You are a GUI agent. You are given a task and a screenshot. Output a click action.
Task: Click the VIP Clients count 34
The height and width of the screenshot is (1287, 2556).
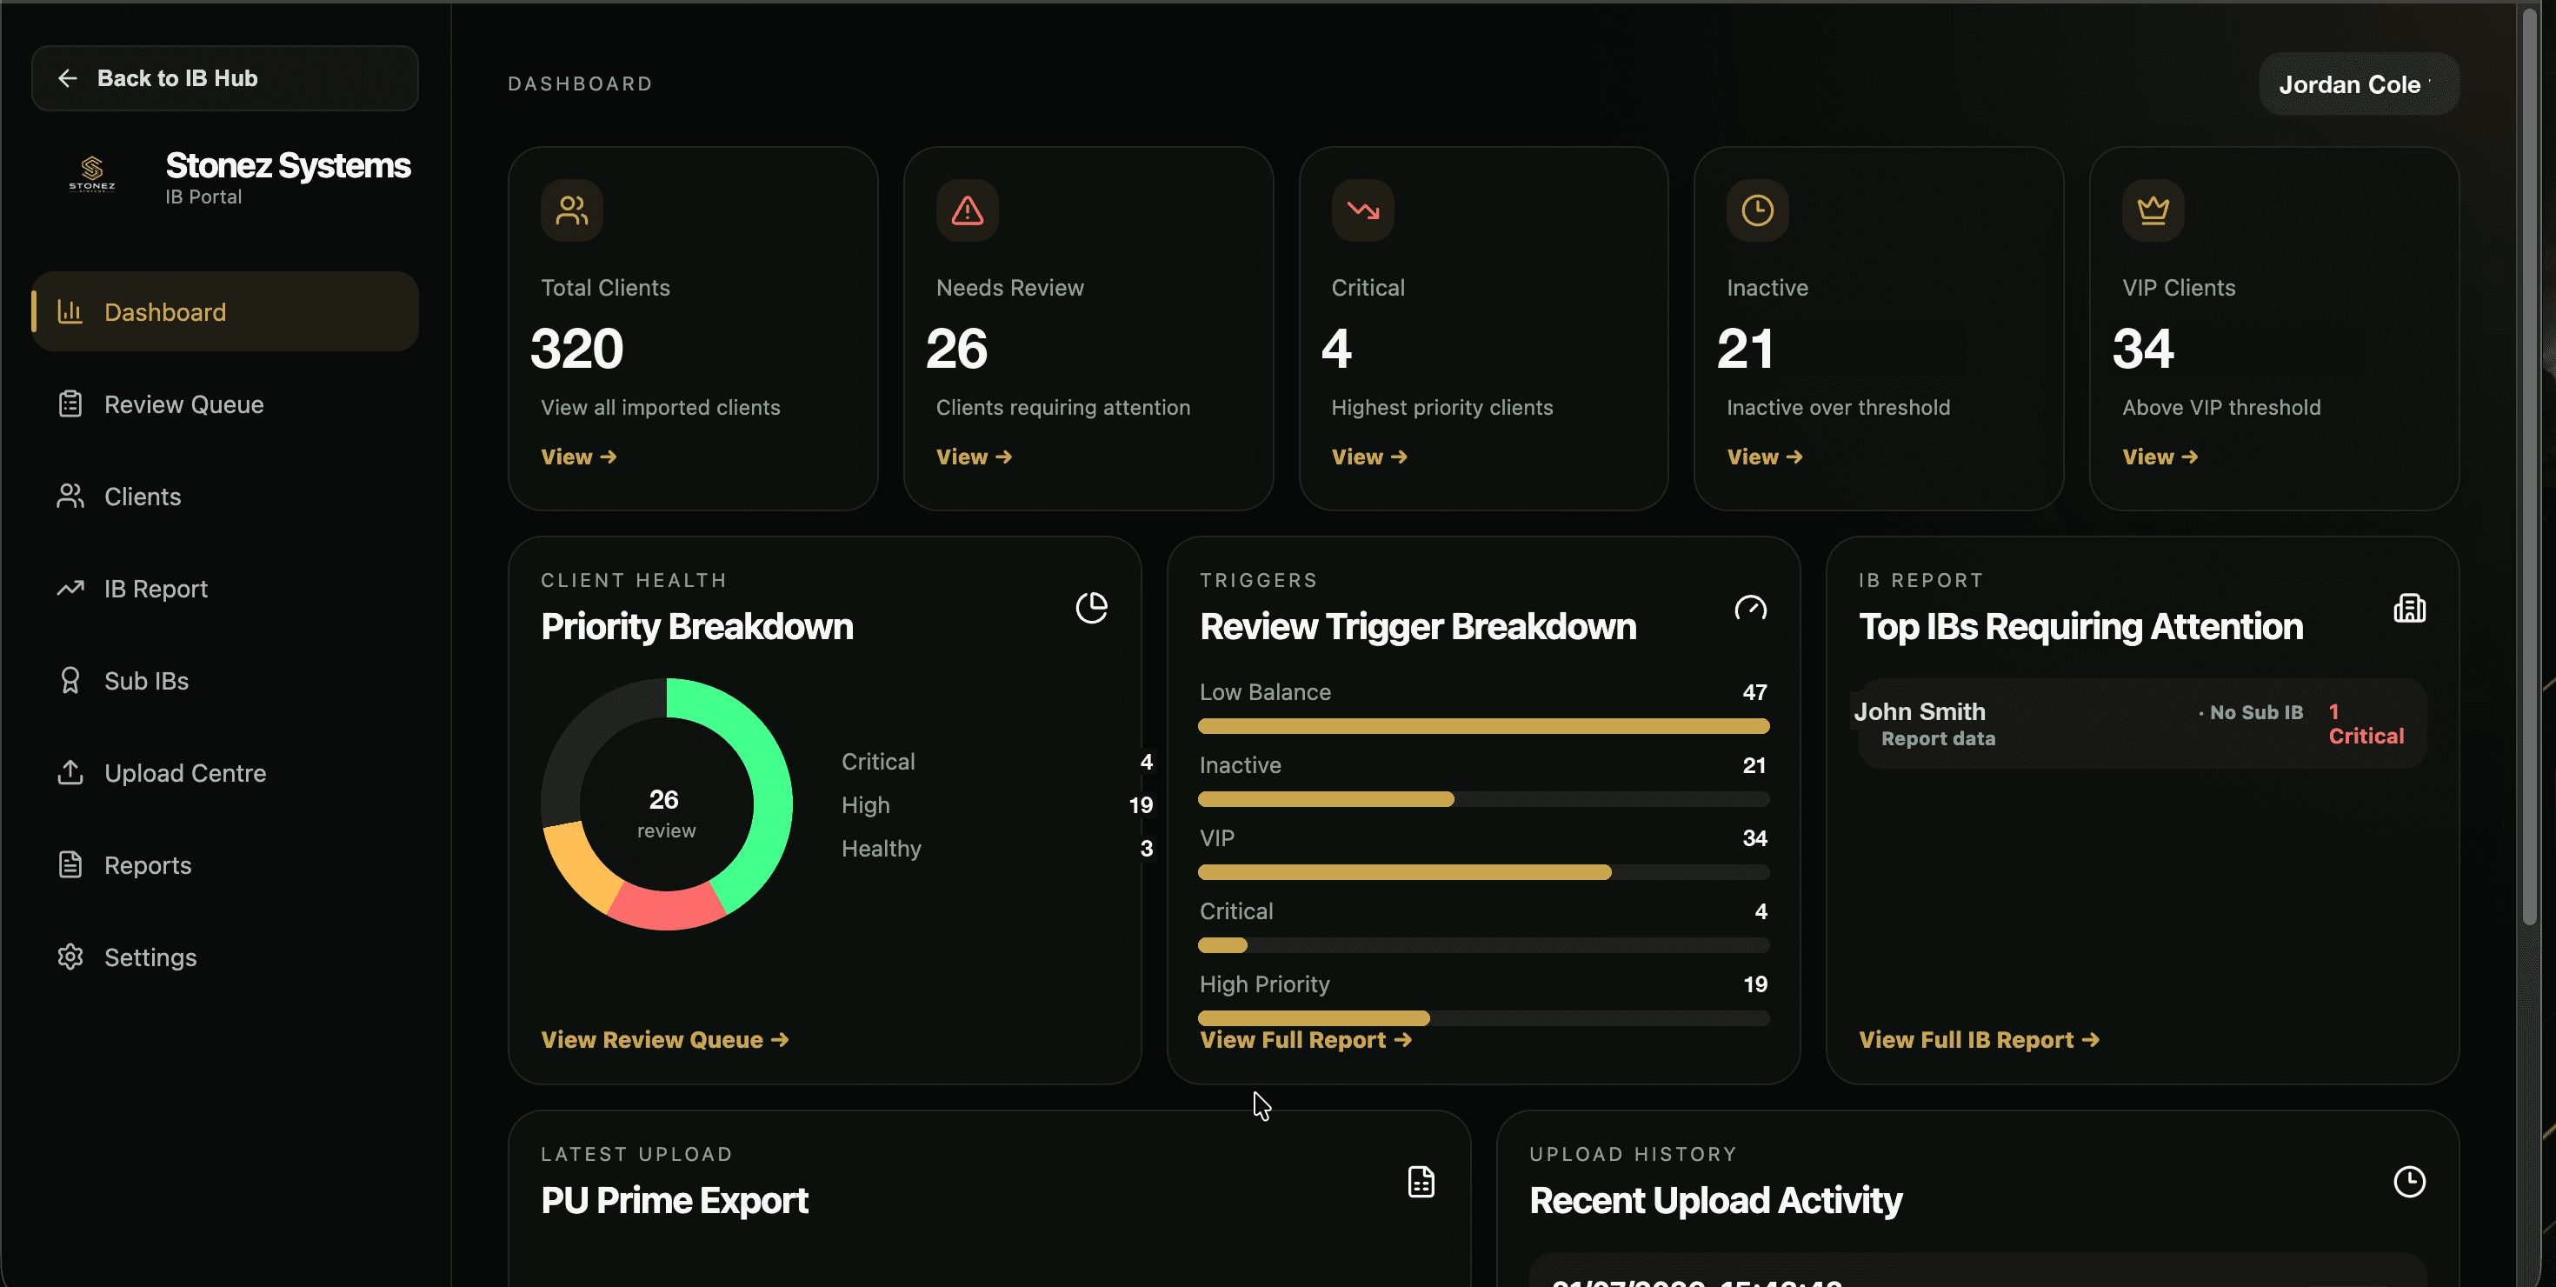(x=2142, y=349)
